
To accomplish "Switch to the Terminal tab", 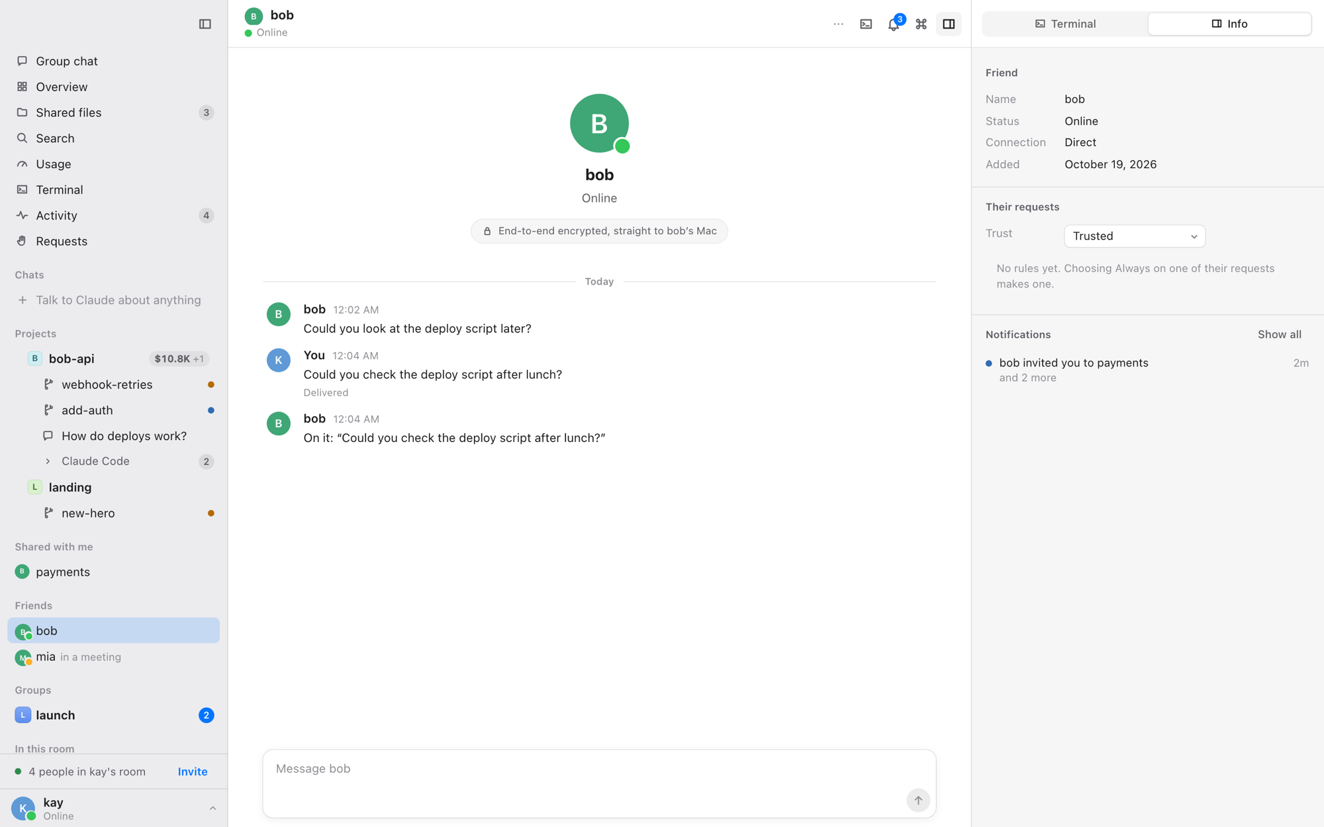I will click(1065, 24).
